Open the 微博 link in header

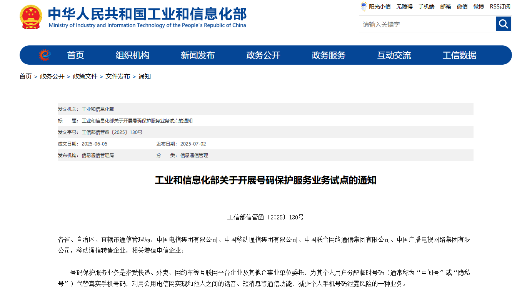pyautogui.click(x=479, y=7)
